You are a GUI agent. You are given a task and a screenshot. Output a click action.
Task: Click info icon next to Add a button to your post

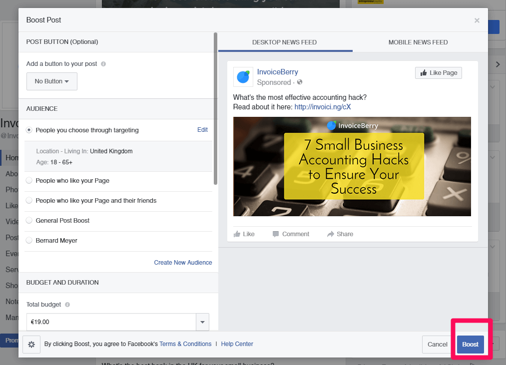(x=103, y=64)
